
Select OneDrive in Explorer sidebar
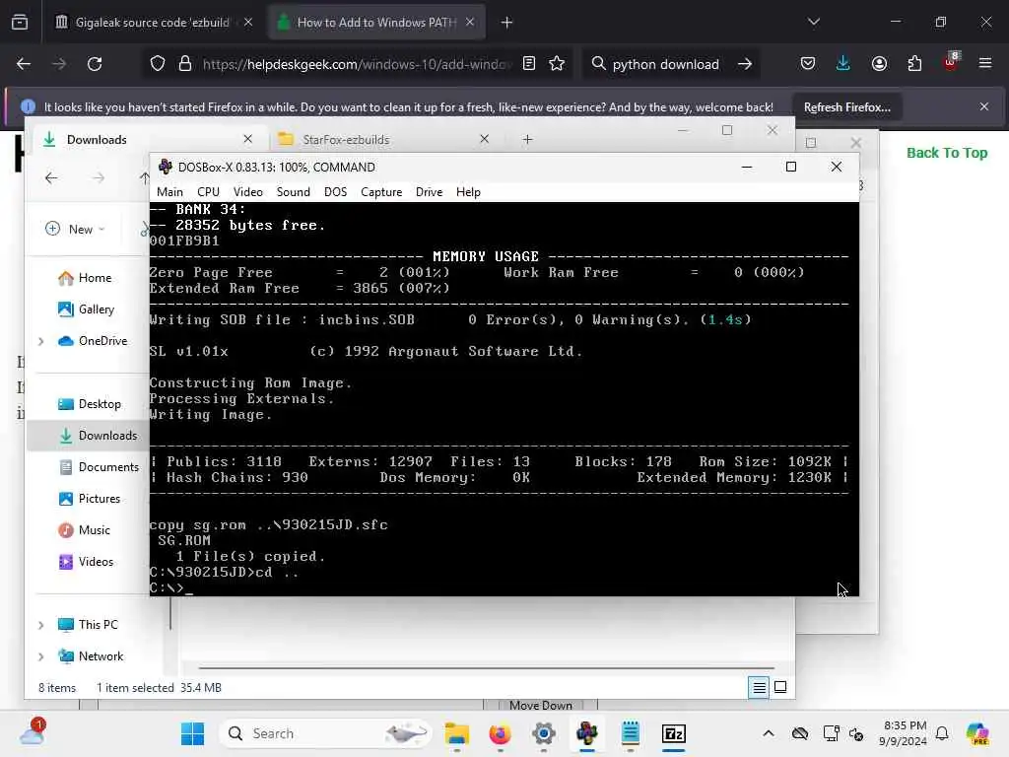[94, 341]
